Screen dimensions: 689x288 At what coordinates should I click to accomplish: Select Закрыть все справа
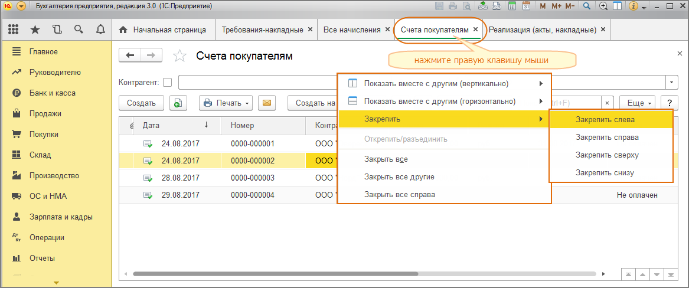click(x=444, y=194)
